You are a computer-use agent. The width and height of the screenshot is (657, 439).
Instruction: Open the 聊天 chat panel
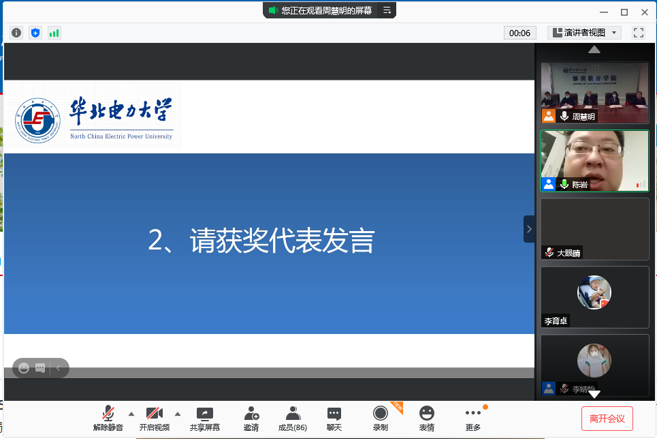334,417
